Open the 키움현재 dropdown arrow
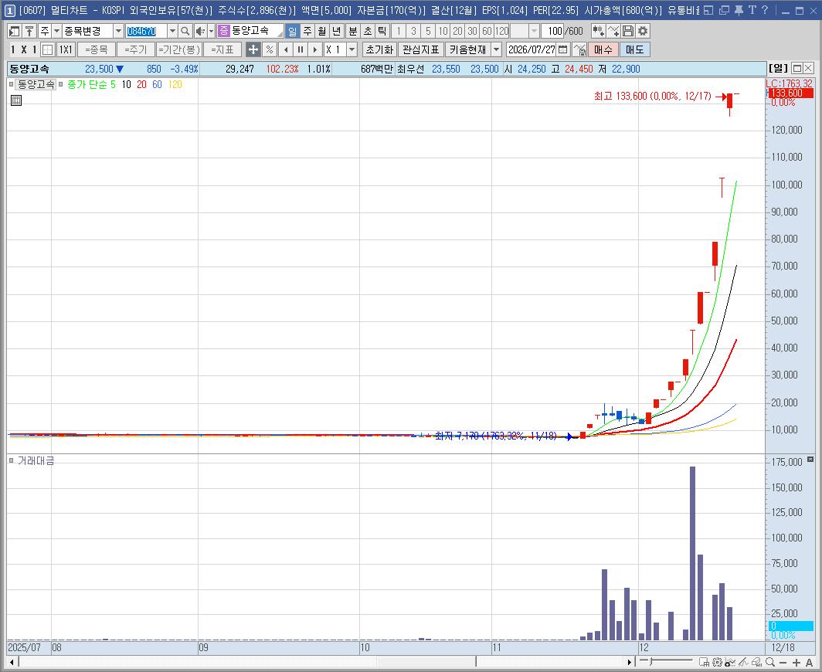The height and width of the screenshot is (672, 822). [496, 49]
